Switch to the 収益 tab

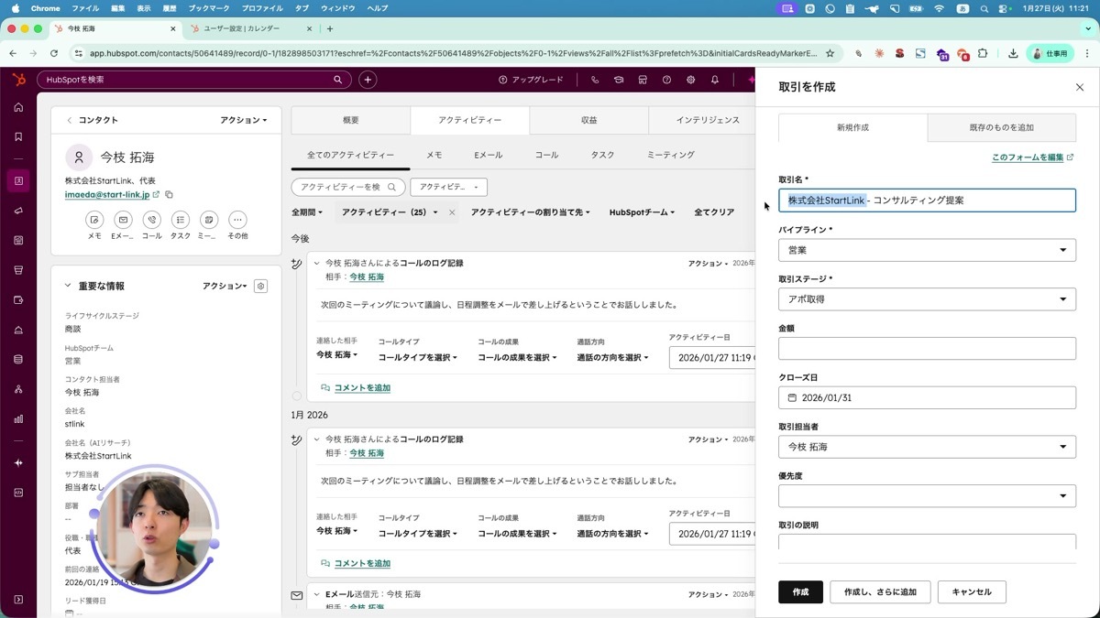click(x=588, y=120)
